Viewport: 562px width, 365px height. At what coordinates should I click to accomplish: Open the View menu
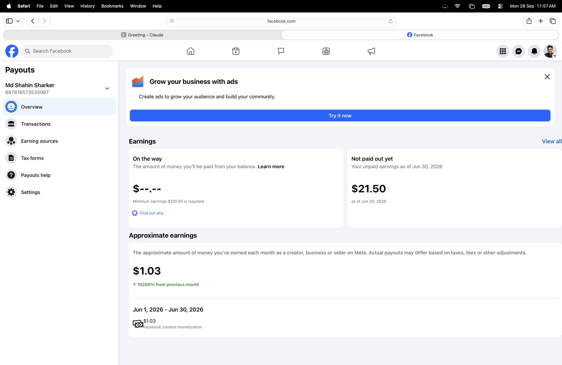click(69, 6)
